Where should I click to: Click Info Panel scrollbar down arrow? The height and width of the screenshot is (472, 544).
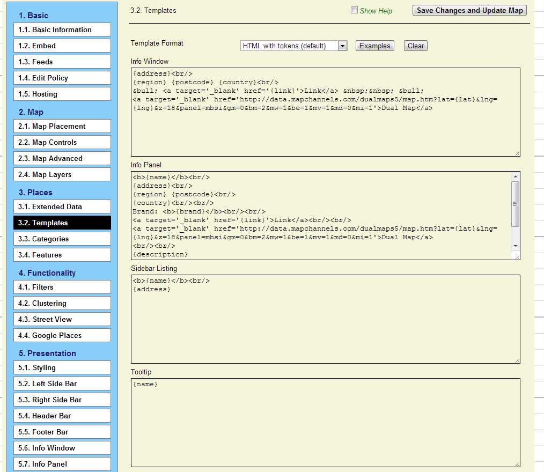click(x=516, y=246)
